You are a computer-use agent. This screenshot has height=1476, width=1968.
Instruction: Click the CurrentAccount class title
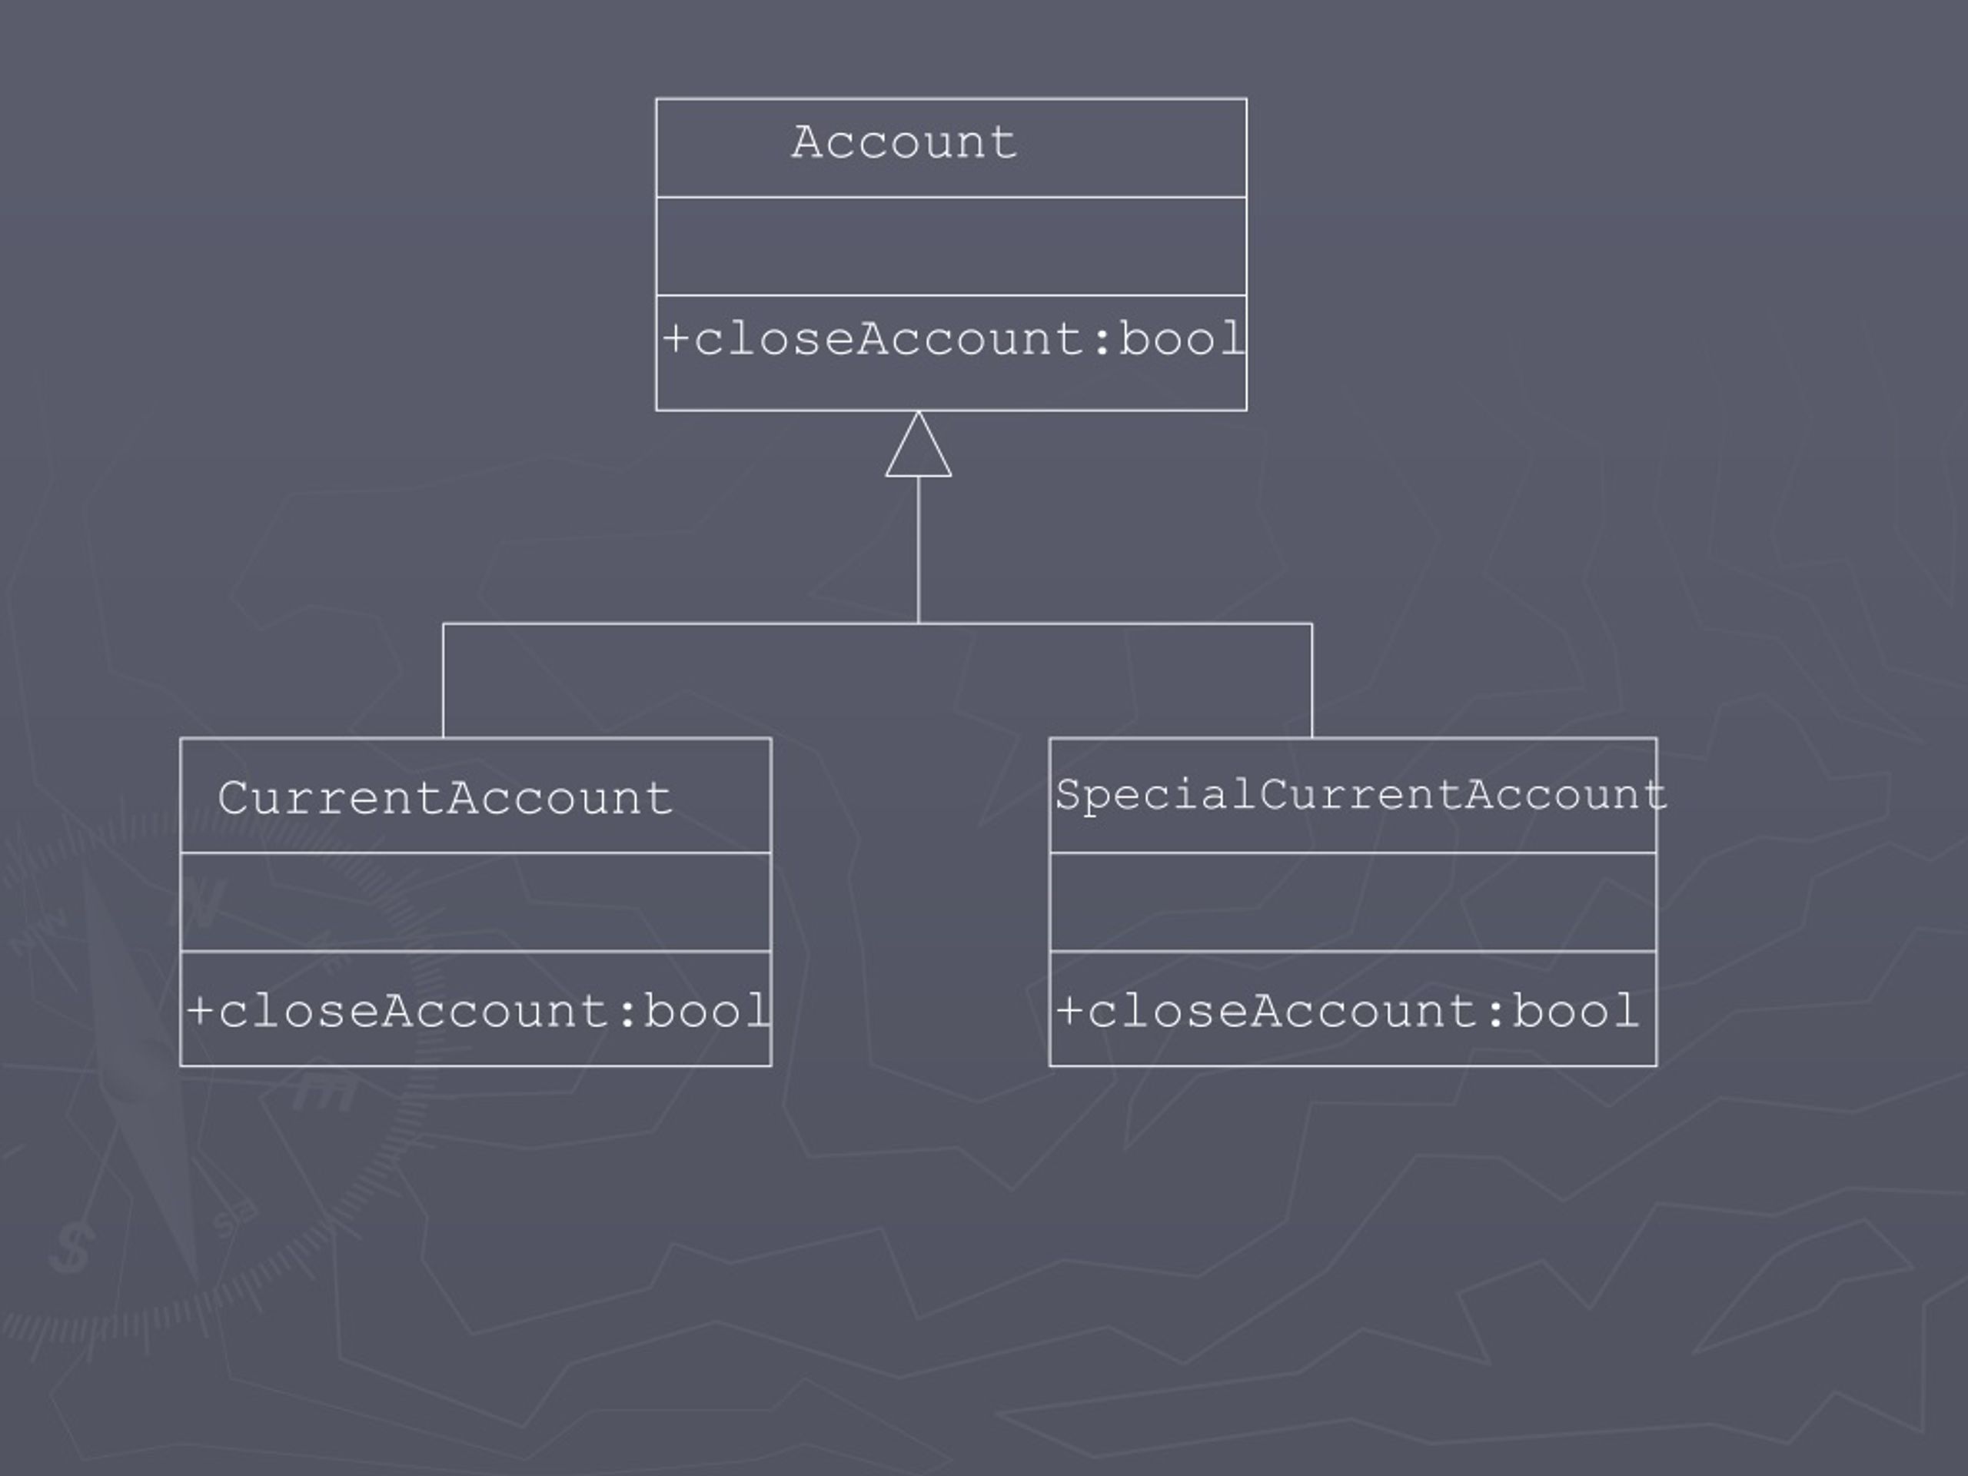point(445,798)
